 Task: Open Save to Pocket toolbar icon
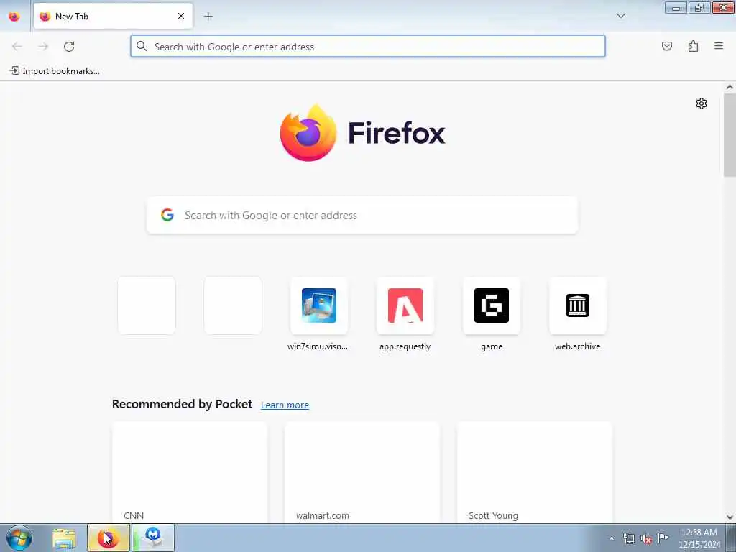666,46
